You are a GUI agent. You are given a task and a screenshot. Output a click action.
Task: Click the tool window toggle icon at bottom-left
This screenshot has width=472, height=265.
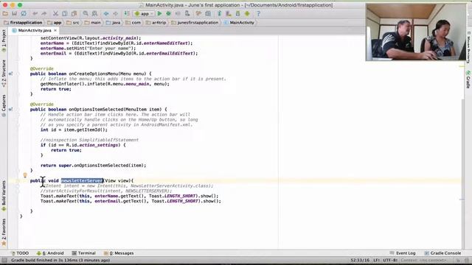tap(4, 260)
